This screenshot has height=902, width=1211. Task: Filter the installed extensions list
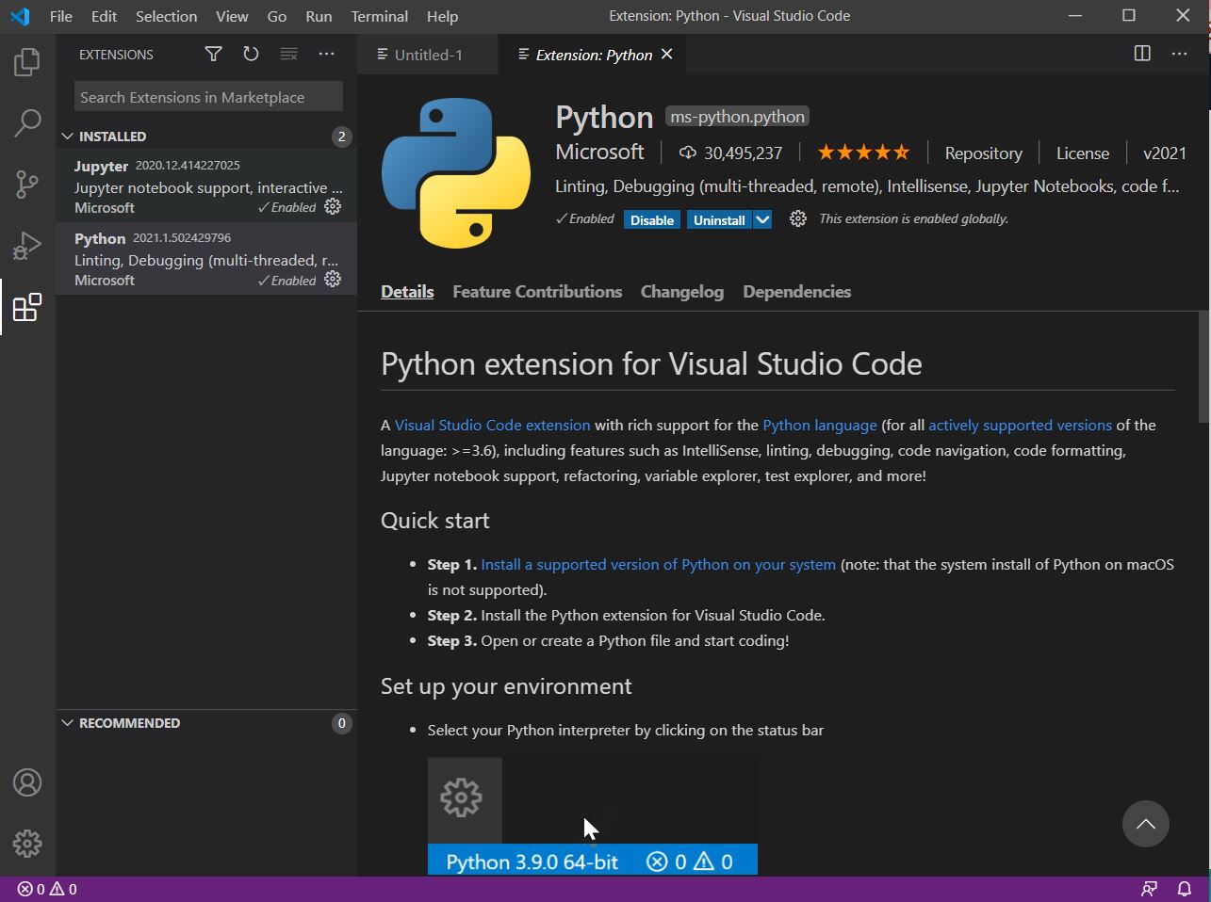click(x=212, y=54)
